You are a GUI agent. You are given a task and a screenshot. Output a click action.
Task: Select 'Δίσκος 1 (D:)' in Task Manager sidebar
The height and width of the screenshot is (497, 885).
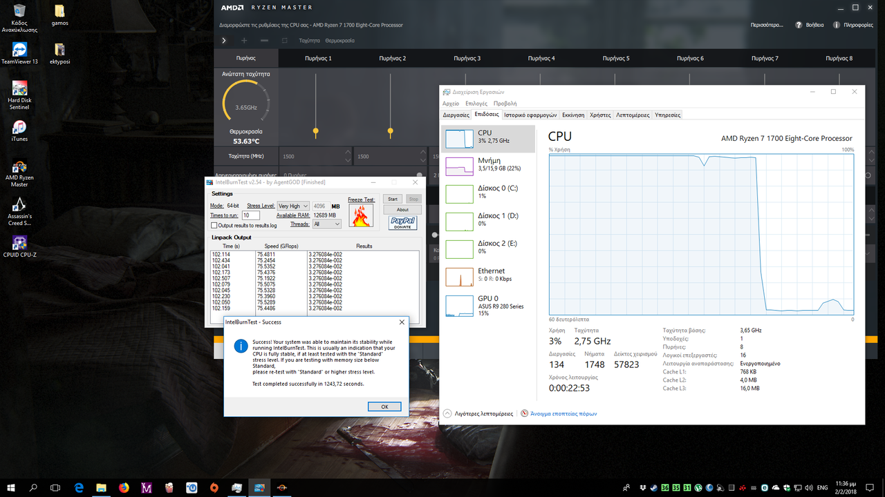pos(488,221)
